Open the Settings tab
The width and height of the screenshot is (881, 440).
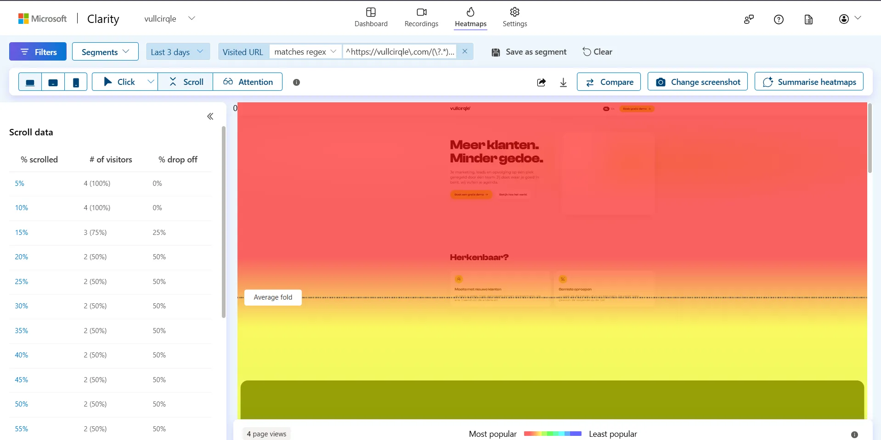pos(515,17)
